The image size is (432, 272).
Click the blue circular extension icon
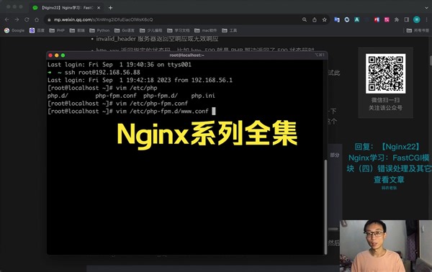[x=347, y=19]
